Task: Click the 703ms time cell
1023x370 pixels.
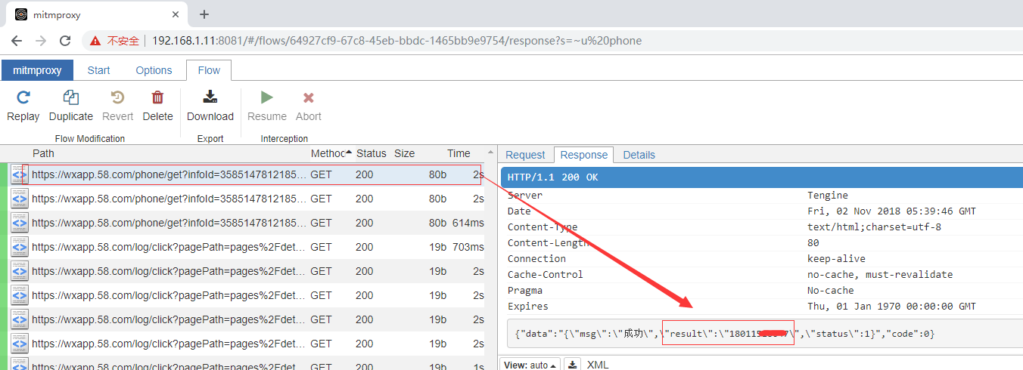Action: (x=468, y=247)
